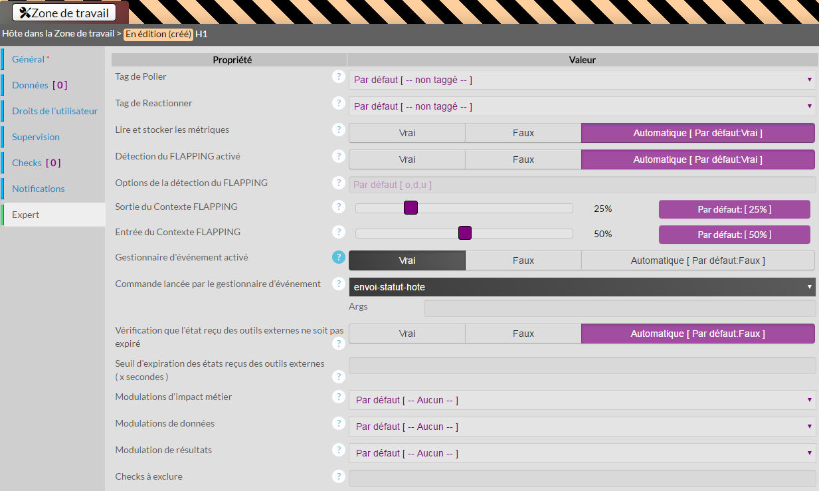Open the Notifications tab
The width and height of the screenshot is (819, 491).
pos(39,189)
